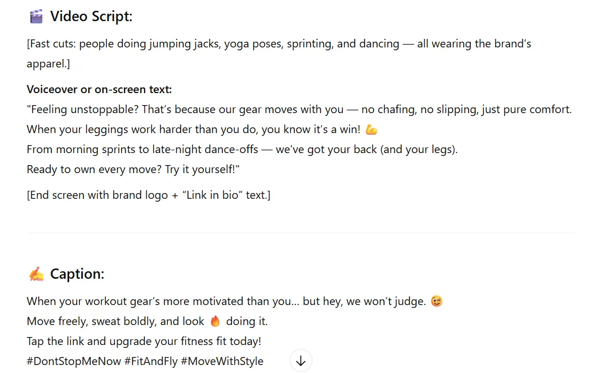This screenshot has height=373, width=593.
Task: Click the flexed biceps emoji after "win!"
Action: [371, 130]
